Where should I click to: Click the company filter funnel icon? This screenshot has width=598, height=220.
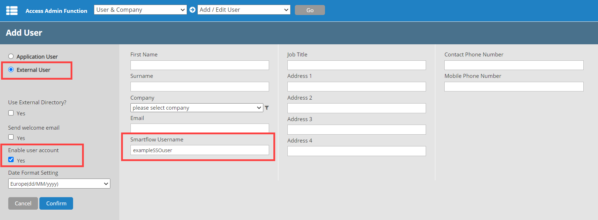267,108
